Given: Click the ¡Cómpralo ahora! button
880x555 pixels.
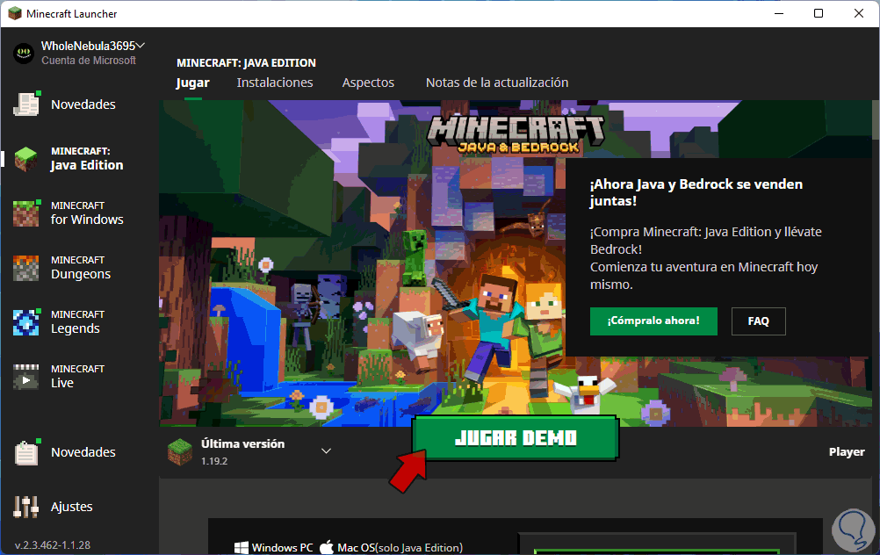Looking at the screenshot, I should pyautogui.click(x=653, y=321).
